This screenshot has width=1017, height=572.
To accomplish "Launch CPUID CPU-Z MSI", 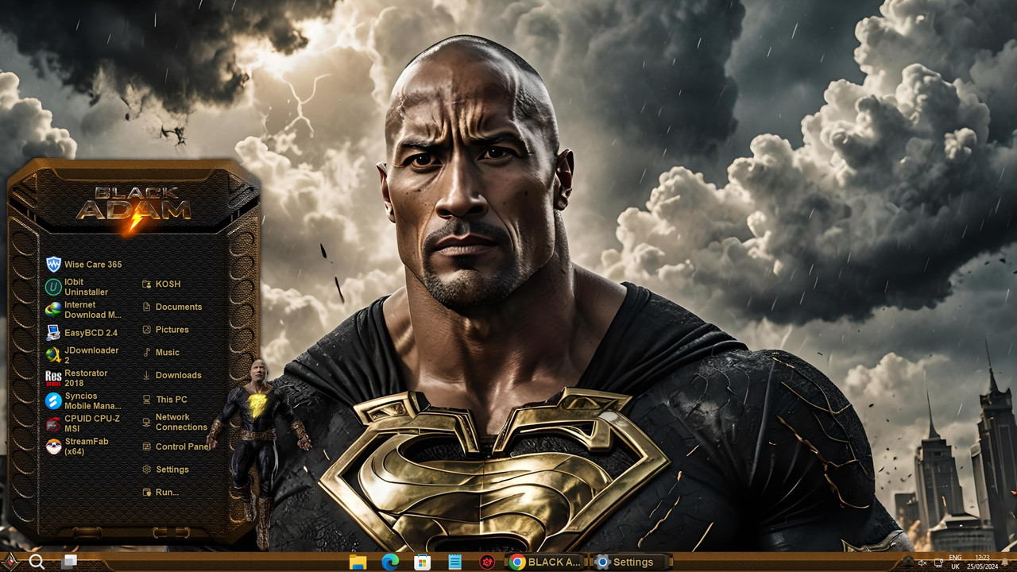I will [84, 423].
